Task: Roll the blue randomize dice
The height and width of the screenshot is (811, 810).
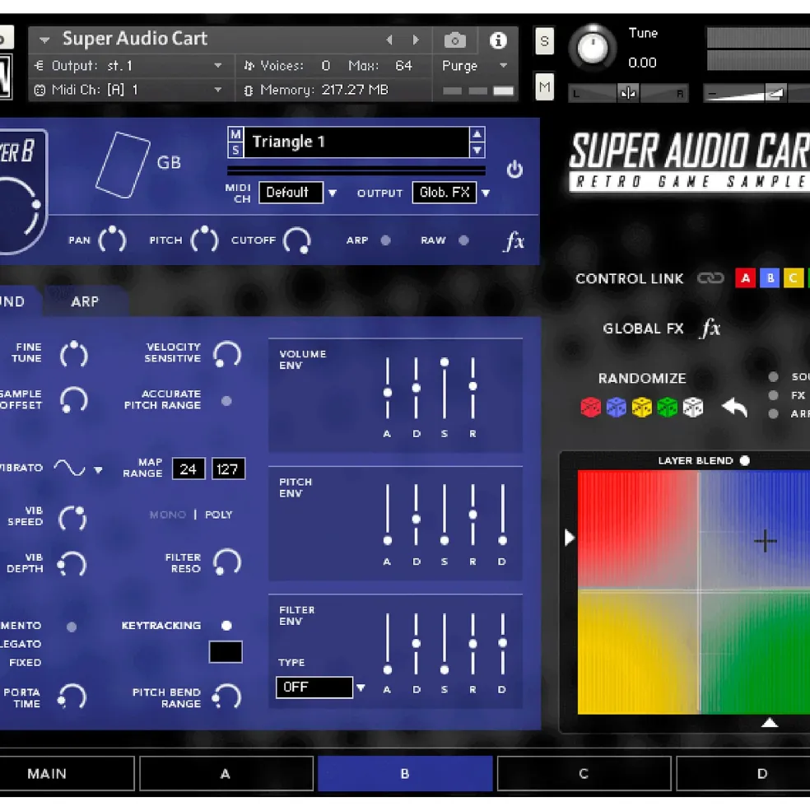Action: pyautogui.click(x=616, y=407)
